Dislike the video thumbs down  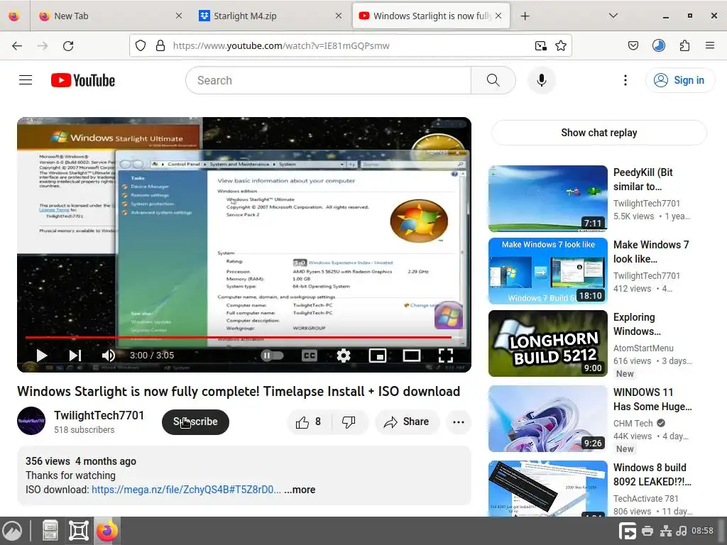(x=349, y=422)
